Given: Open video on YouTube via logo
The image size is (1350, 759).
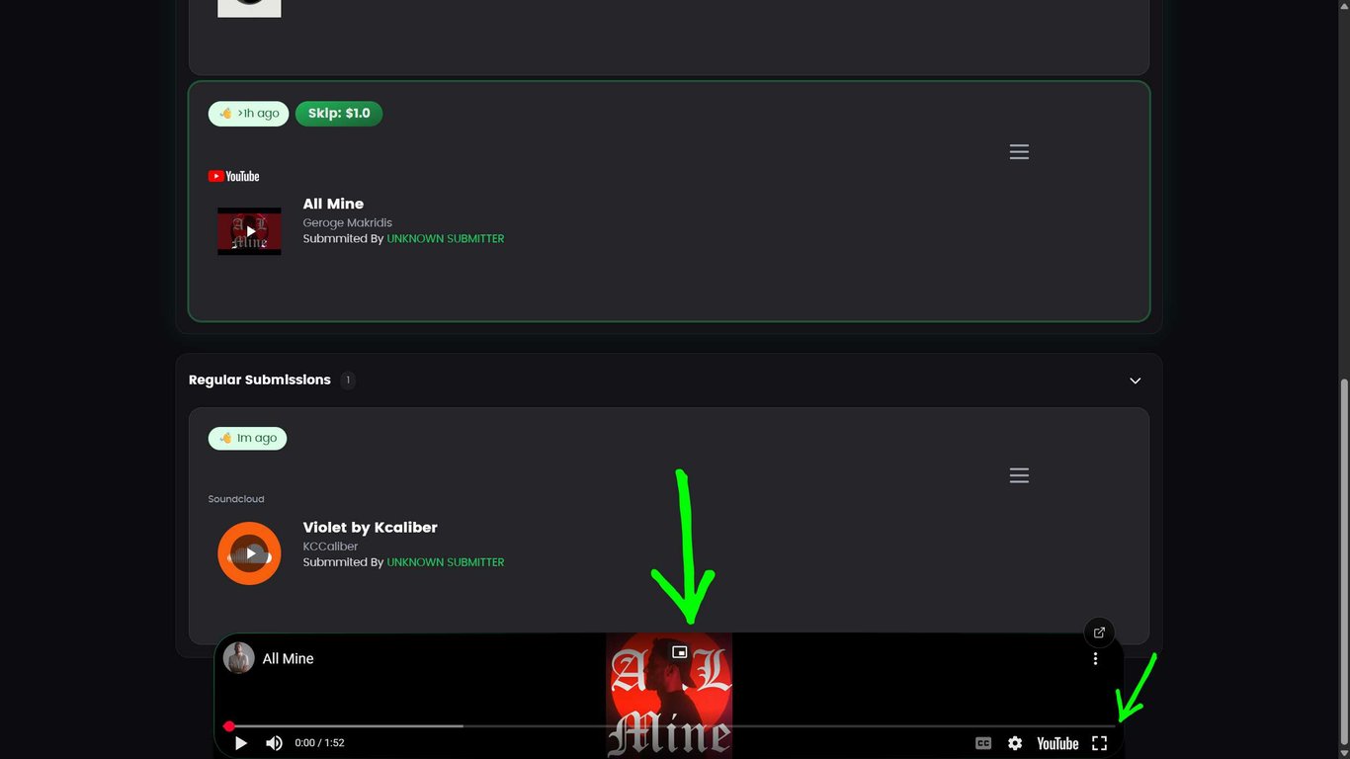Looking at the screenshot, I should (1057, 743).
